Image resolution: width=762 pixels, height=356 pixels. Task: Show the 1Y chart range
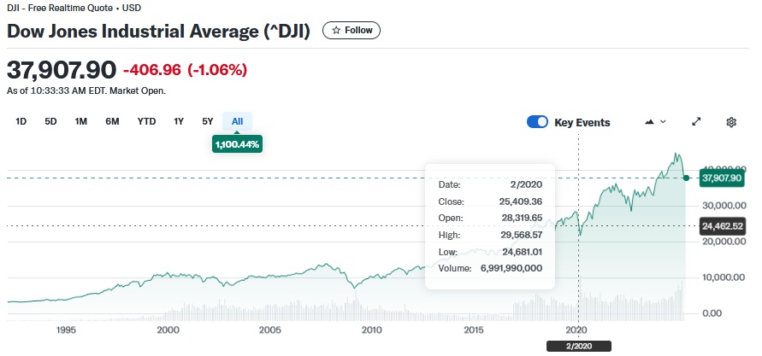click(179, 121)
